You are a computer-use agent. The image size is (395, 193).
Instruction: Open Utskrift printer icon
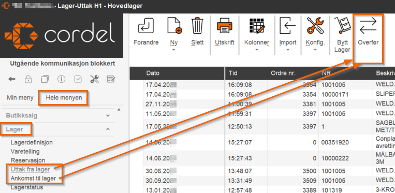pos(225,26)
